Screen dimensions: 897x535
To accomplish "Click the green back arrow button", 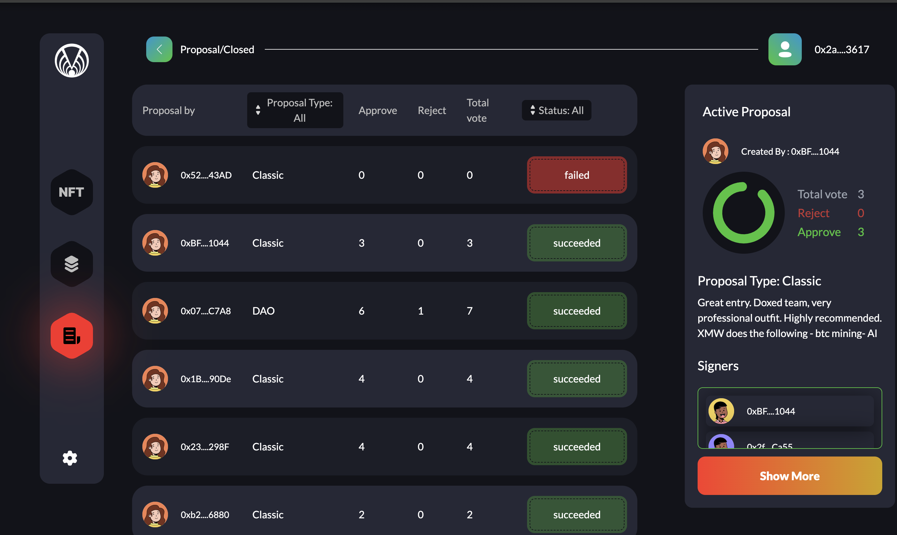I will tap(159, 49).
